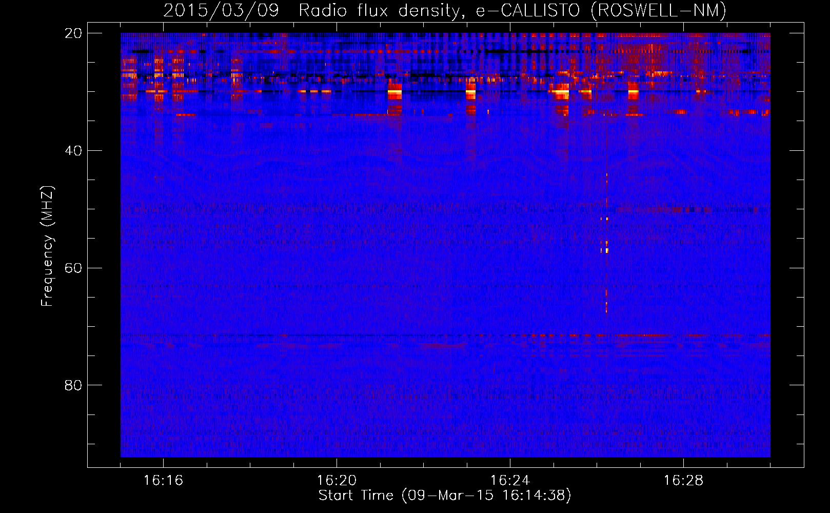
Task: Click the 16:20 time tick label
Action: 337,480
